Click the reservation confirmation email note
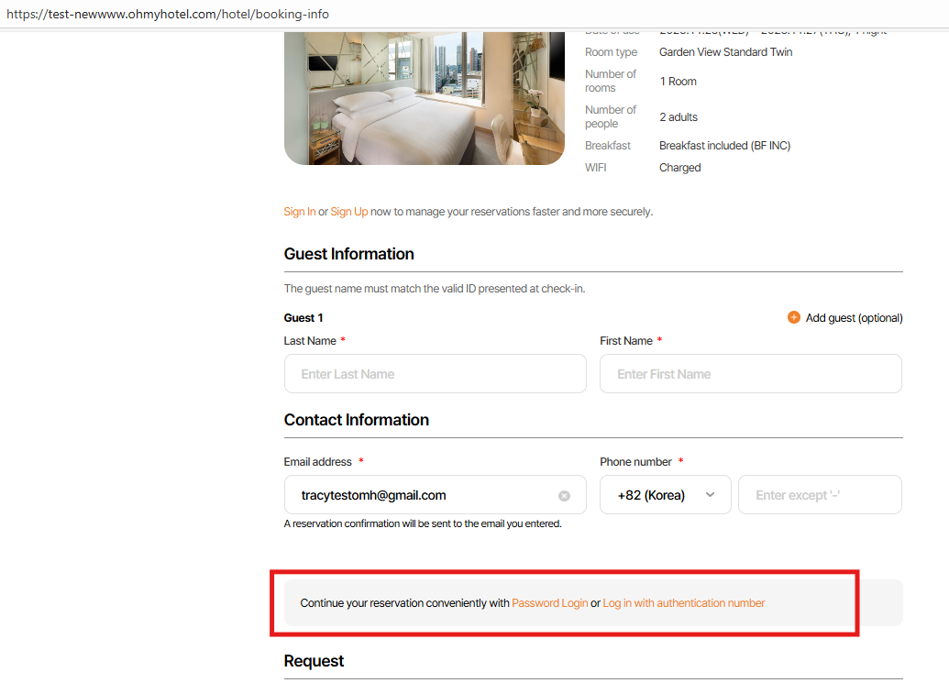 tap(423, 524)
